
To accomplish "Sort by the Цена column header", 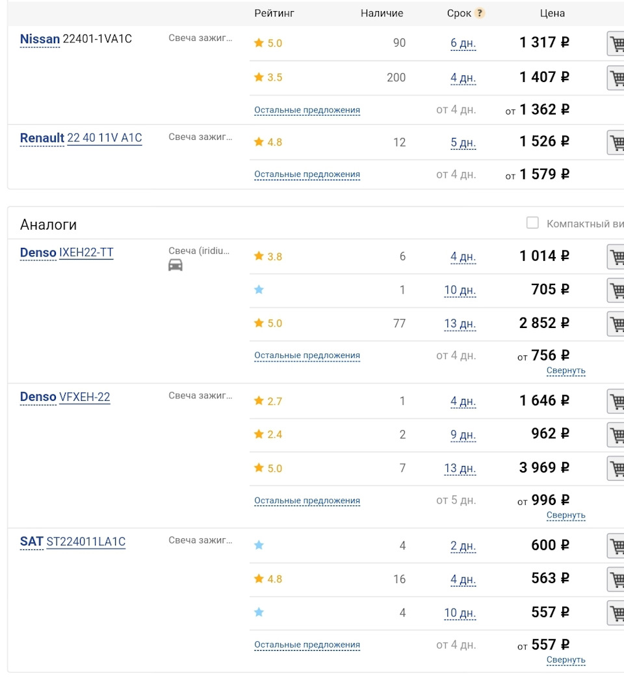I will pyautogui.click(x=552, y=13).
